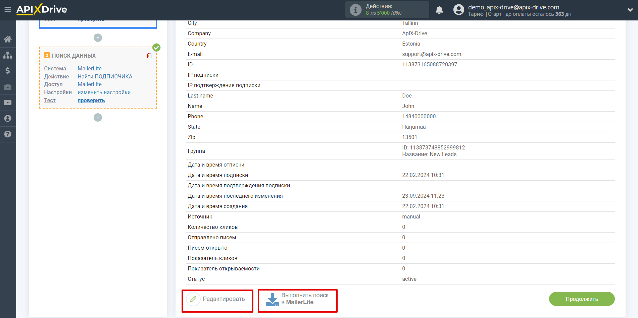This screenshot has height=318, width=638.
Task: Open the hamburger menu
Action: 8,10
